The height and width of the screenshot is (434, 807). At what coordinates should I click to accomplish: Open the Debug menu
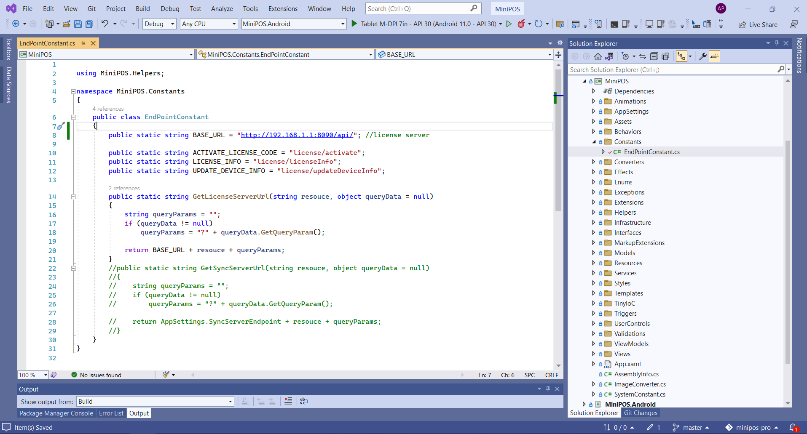[170, 9]
